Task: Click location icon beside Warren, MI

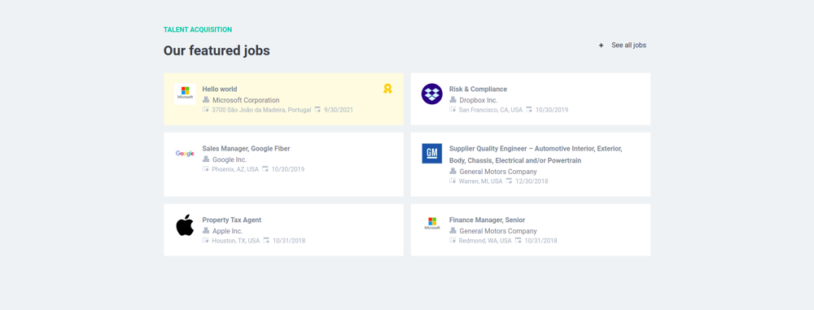Action: tap(453, 181)
